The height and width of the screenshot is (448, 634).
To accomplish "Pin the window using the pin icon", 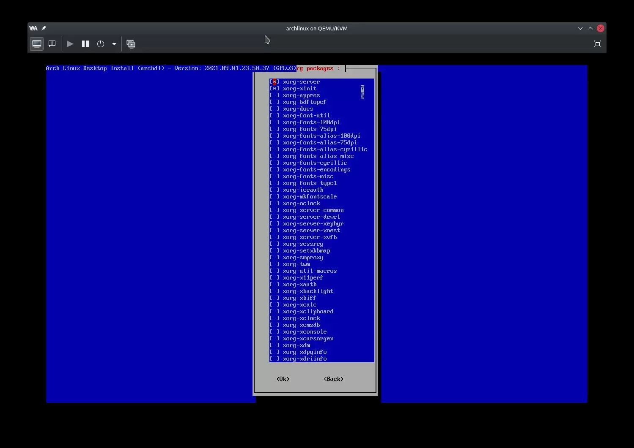I will pos(44,28).
